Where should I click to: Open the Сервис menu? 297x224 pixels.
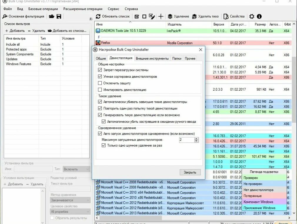(114, 9)
